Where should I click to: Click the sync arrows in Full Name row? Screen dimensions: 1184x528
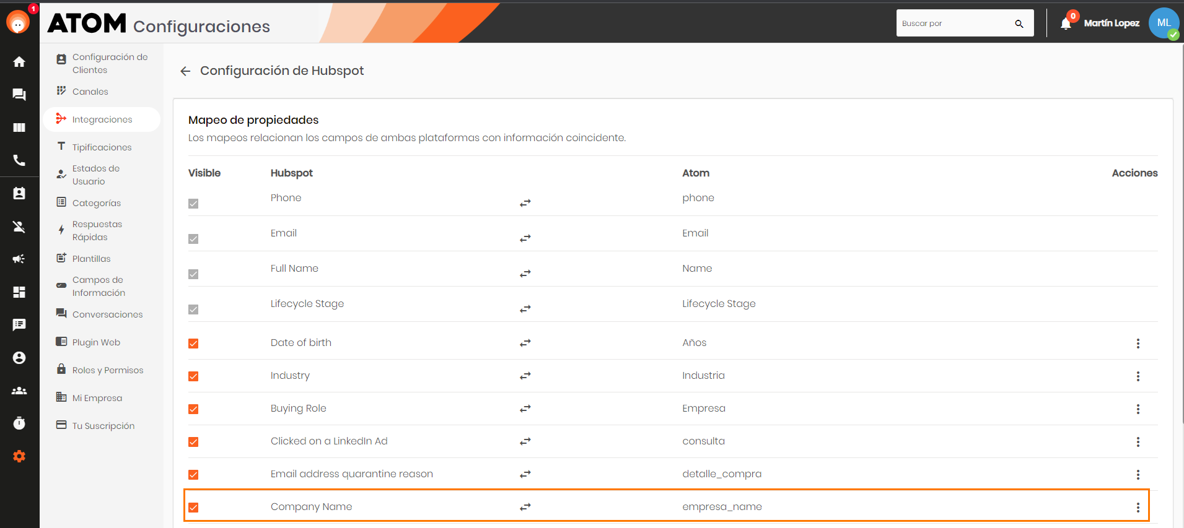coord(525,274)
